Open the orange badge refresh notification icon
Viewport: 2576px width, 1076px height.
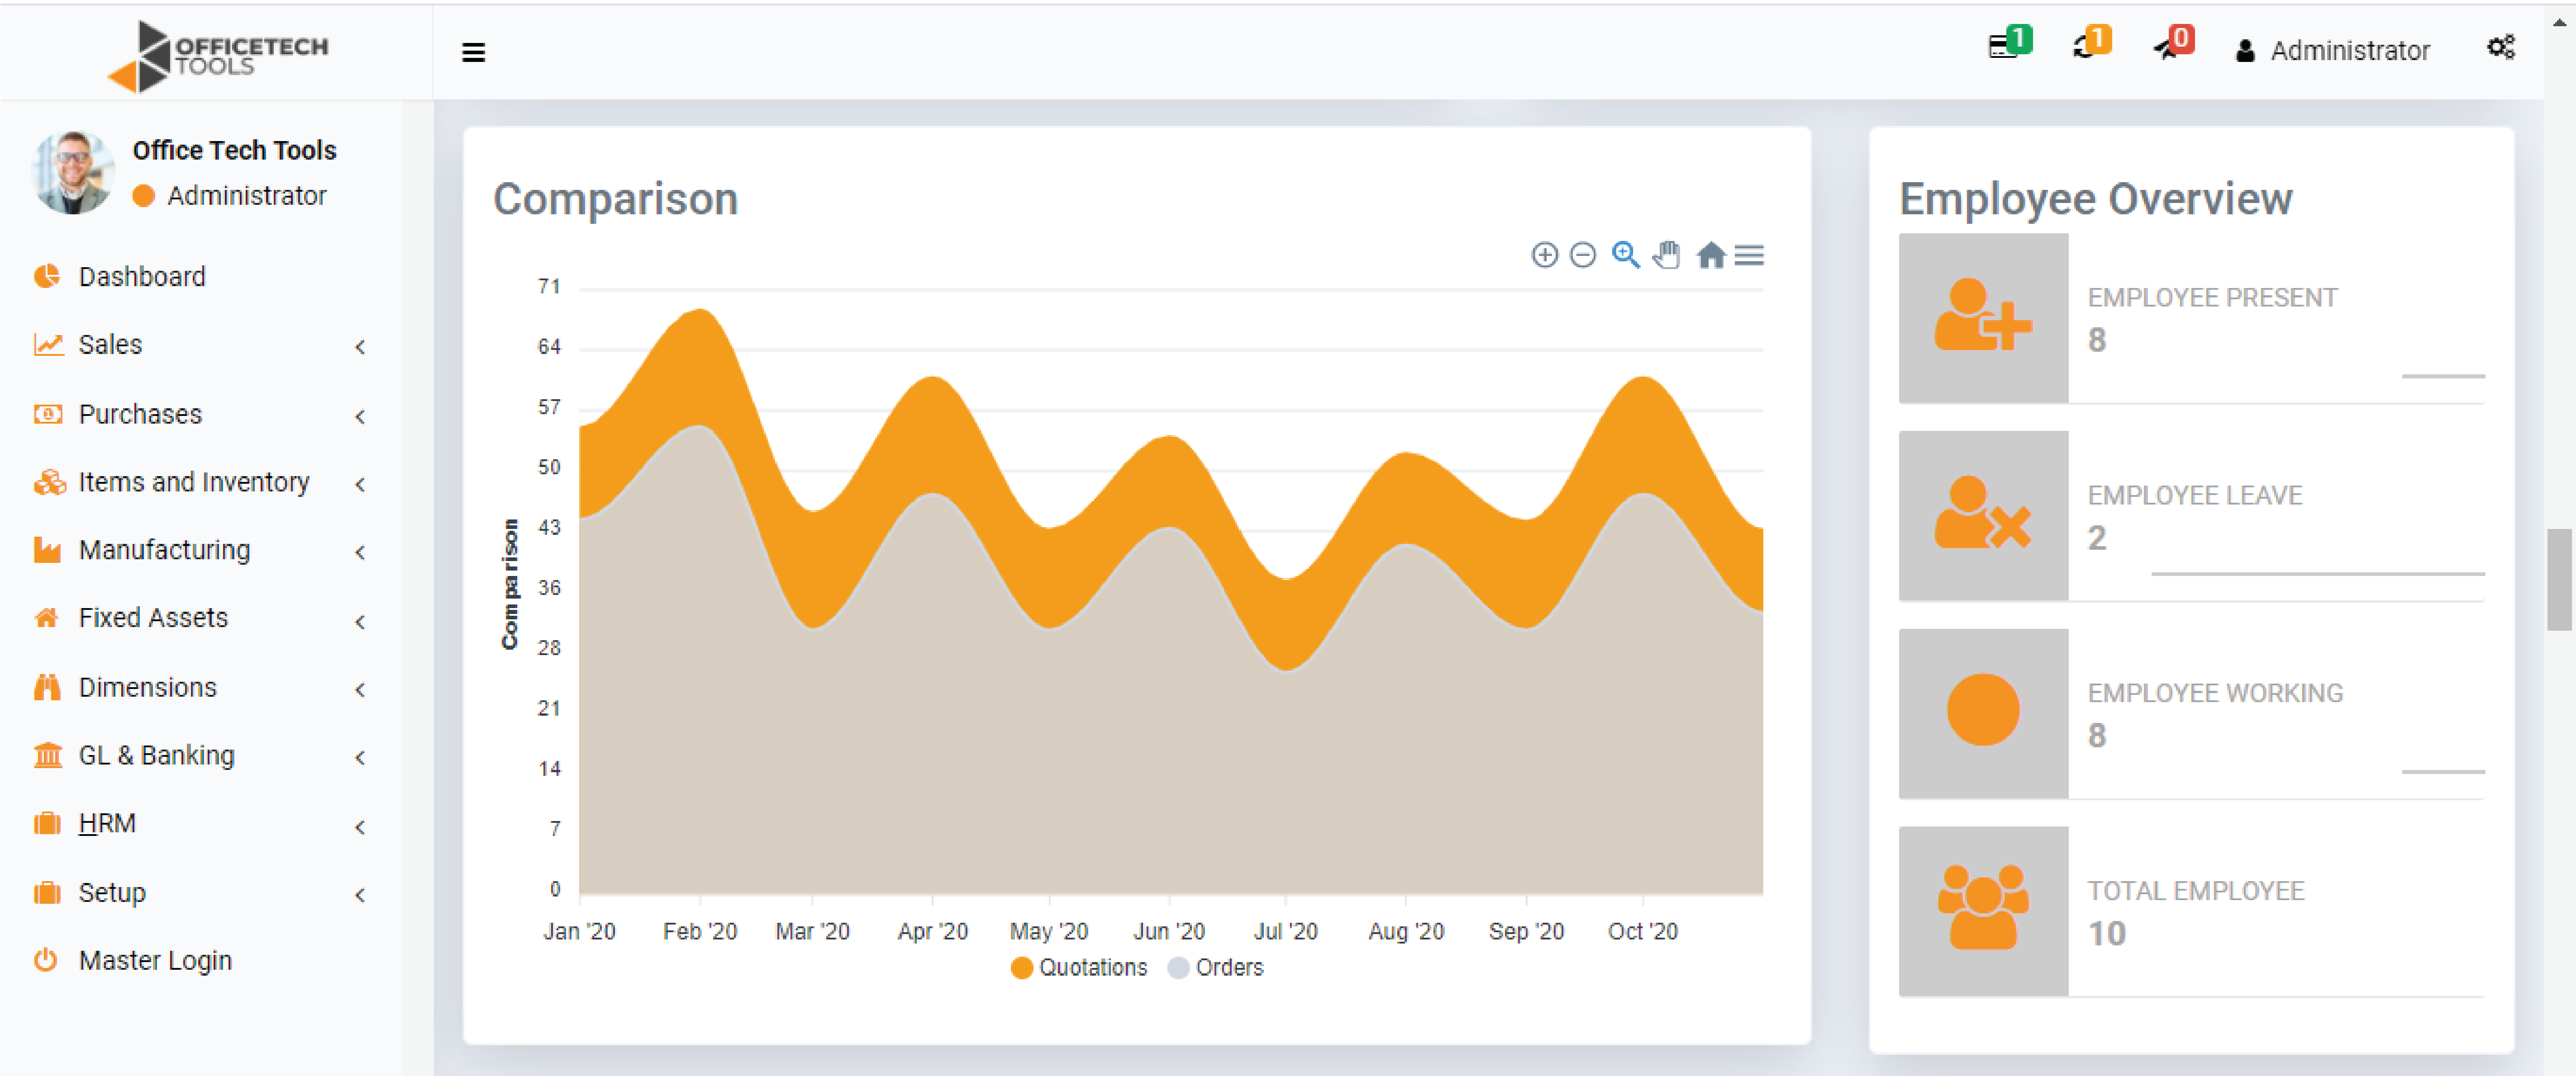(x=2091, y=43)
